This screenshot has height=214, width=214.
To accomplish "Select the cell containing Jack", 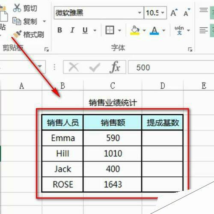I will pos(62,169).
